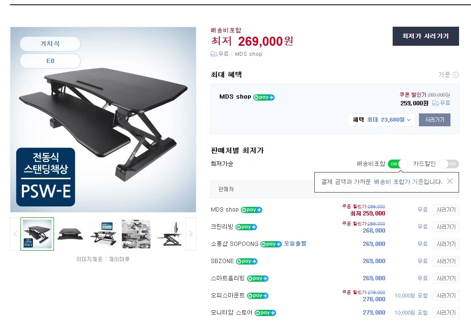The image size is (471, 326).
Task: Open the 소풍샵 SOPOONG seller link
Action: click(234, 244)
